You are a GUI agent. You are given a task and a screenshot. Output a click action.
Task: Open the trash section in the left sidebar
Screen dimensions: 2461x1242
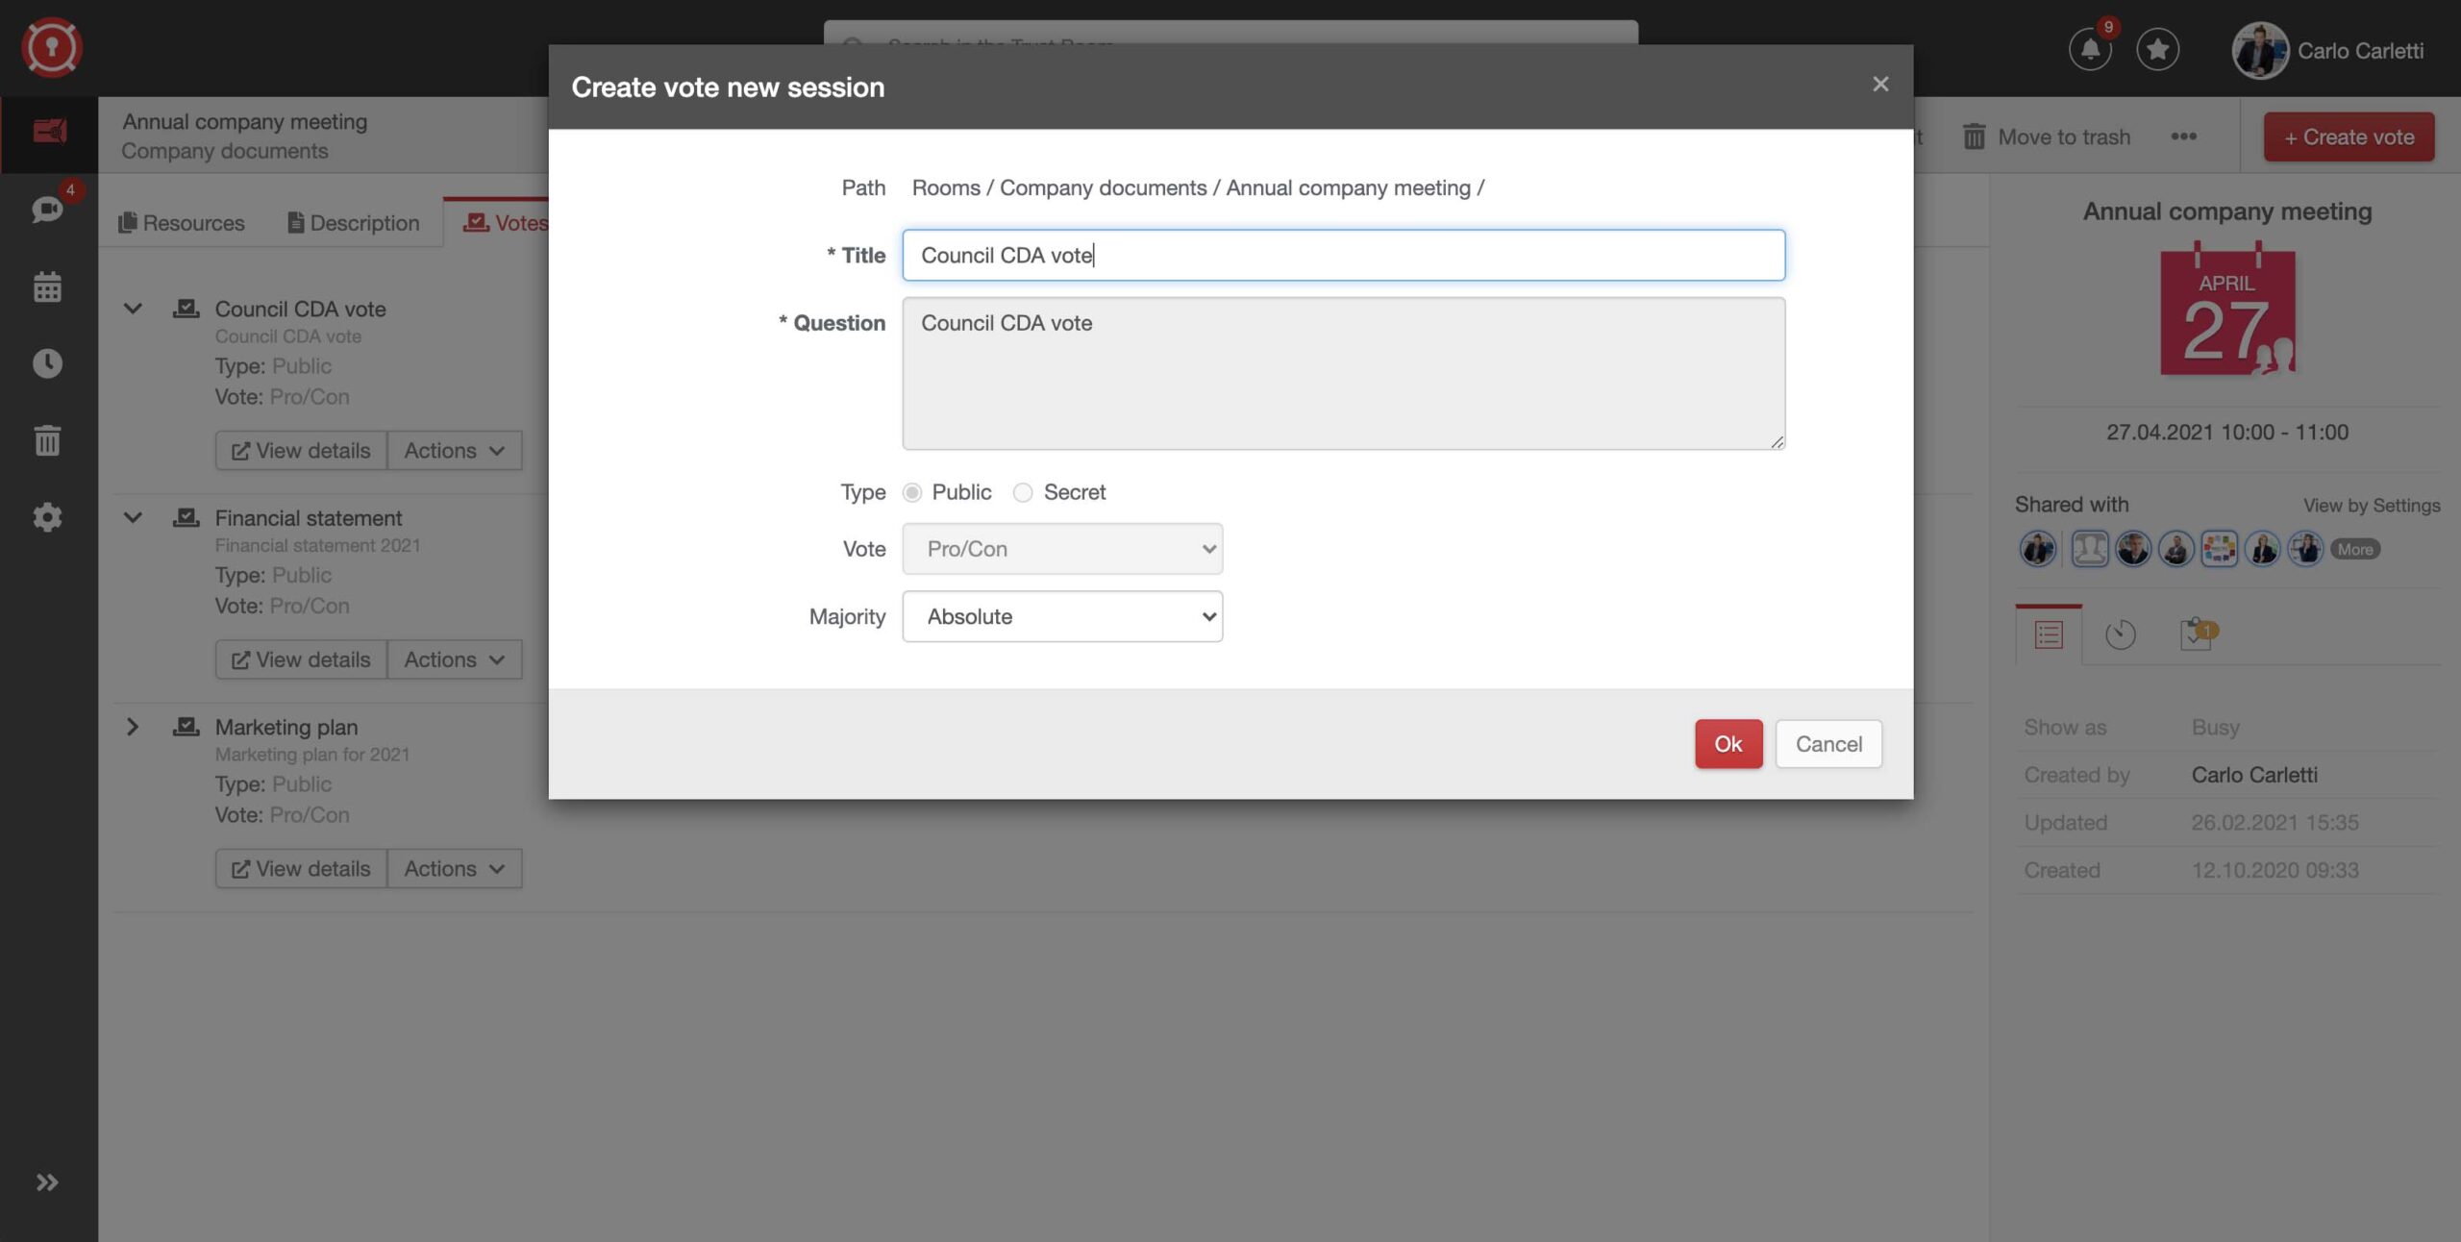(x=46, y=440)
